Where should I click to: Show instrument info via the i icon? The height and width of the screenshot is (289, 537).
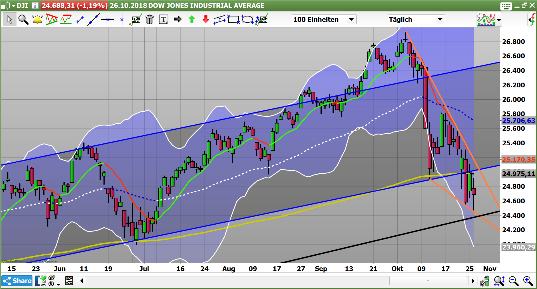[35, 5]
